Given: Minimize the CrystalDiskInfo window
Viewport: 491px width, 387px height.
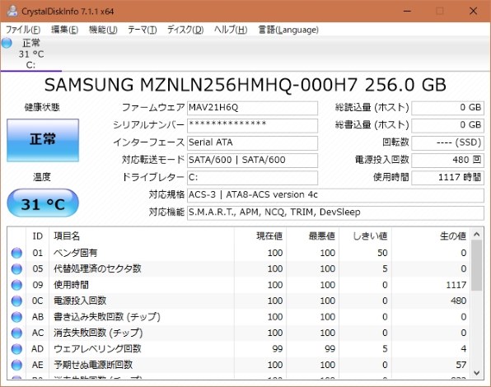Looking at the screenshot, I should pyautogui.click(x=407, y=11).
